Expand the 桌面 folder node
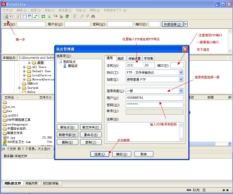The width and height of the screenshot is (233, 194). [29, 63]
